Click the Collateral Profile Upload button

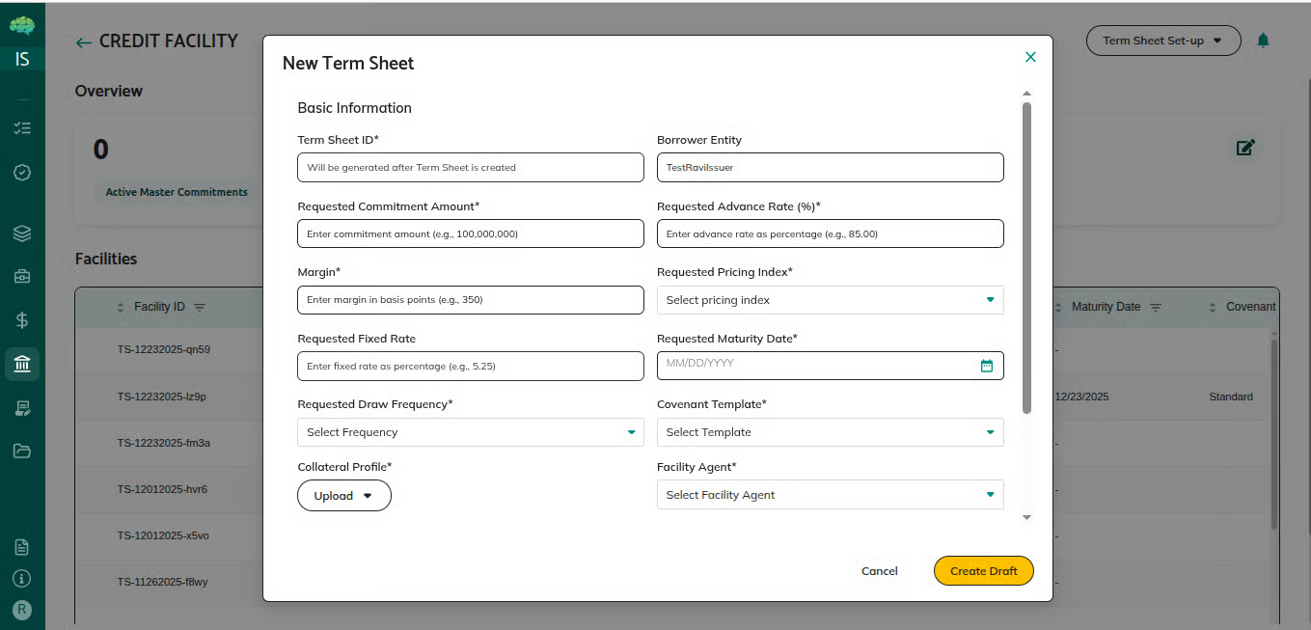[343, 496]
